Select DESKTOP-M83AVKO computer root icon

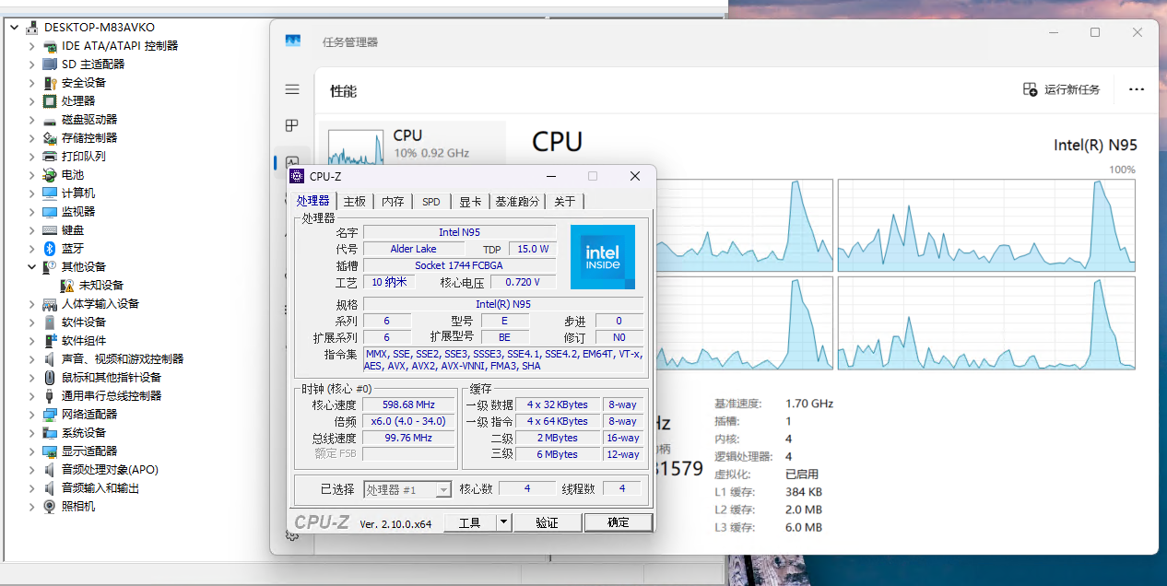32,27
